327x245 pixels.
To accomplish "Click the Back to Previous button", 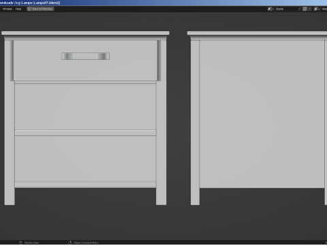I will click(x=40, y=9).
